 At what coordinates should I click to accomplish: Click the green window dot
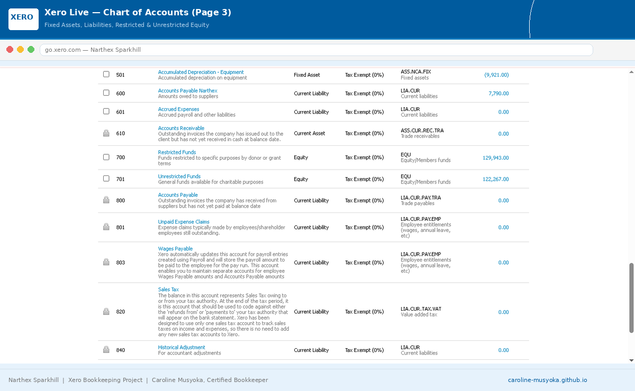(x=31, y=50)
